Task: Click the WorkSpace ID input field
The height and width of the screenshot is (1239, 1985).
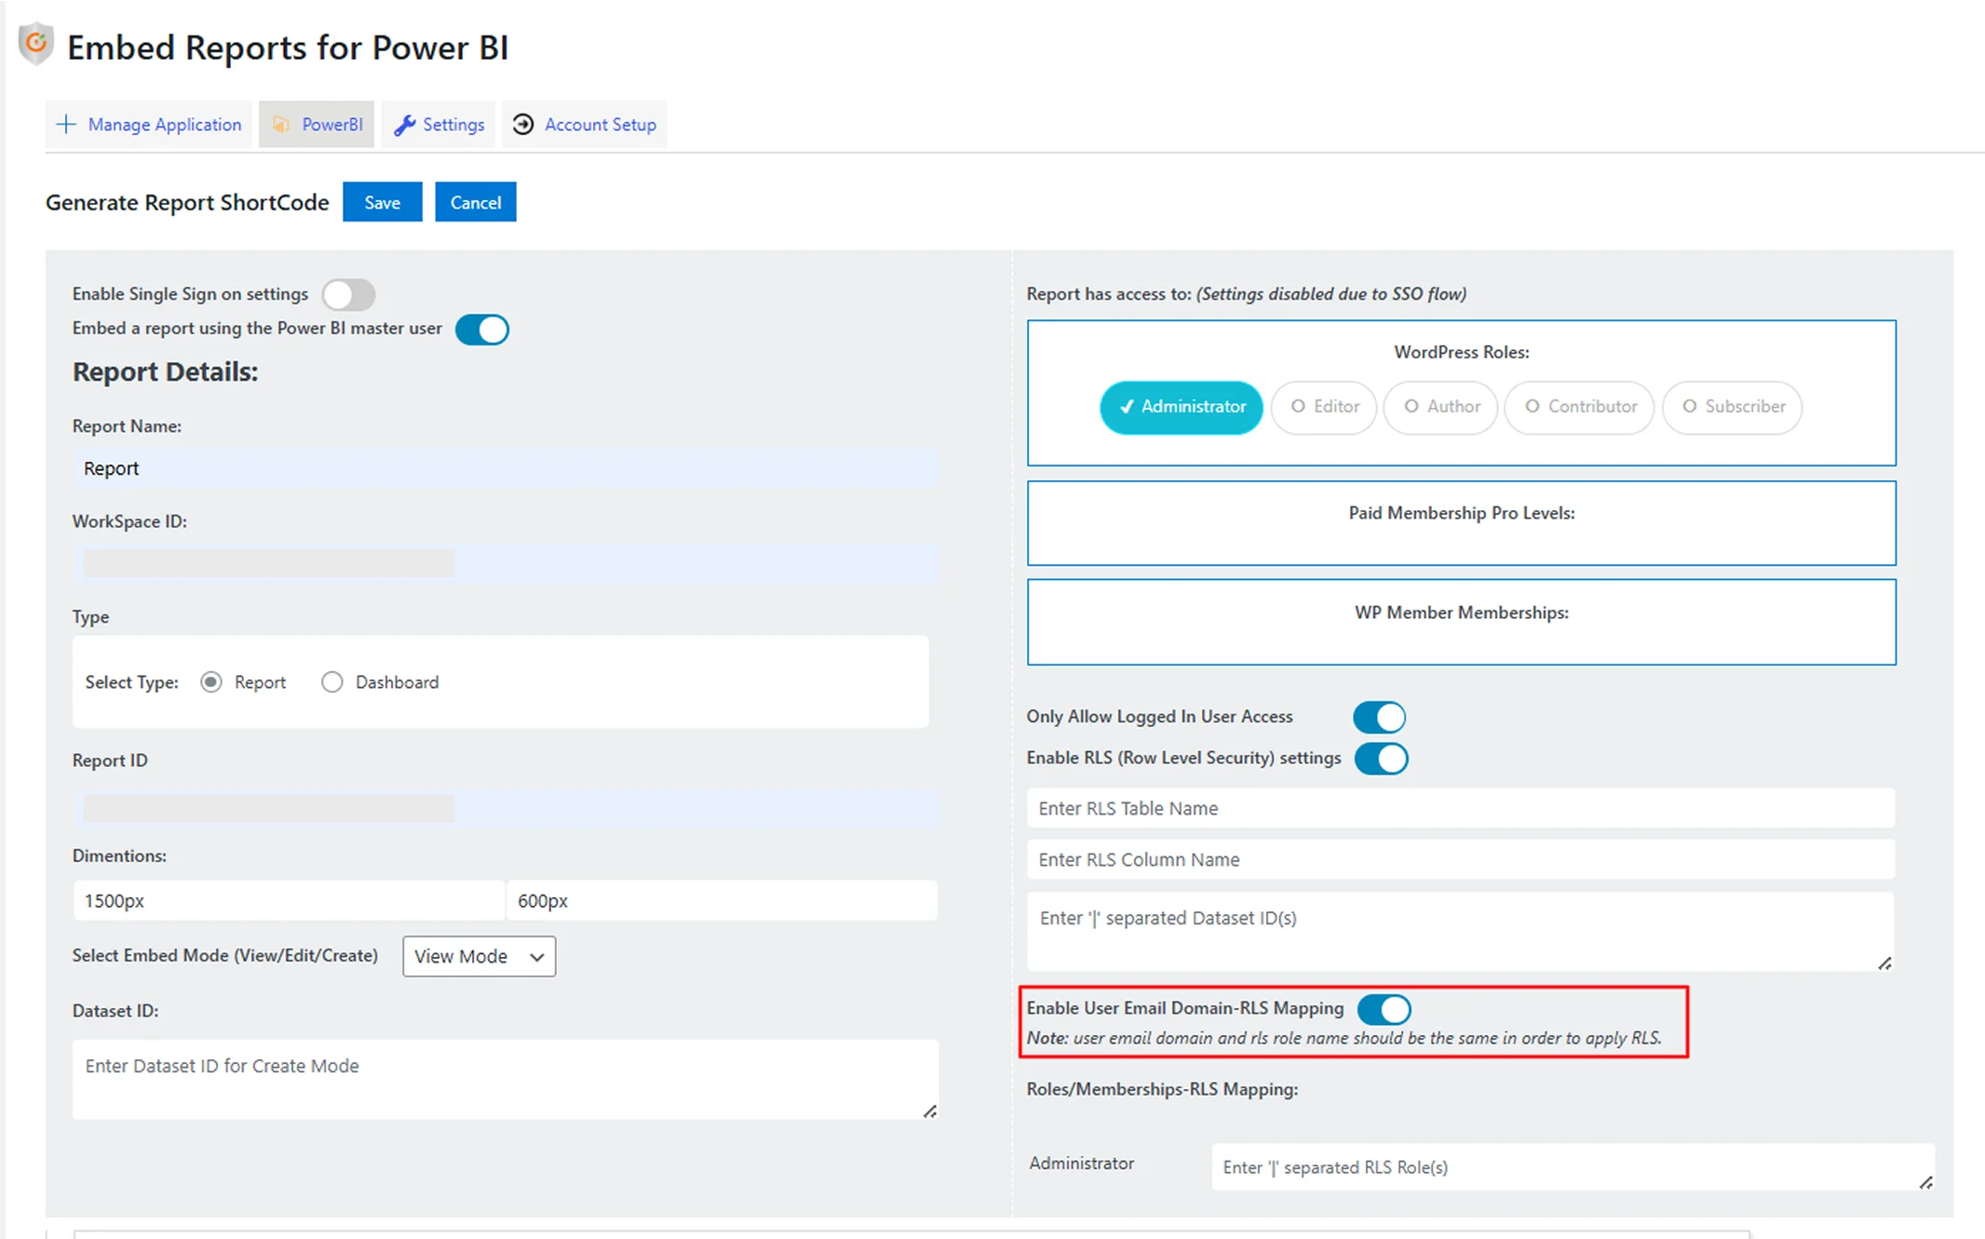Action: coord(506,563)
